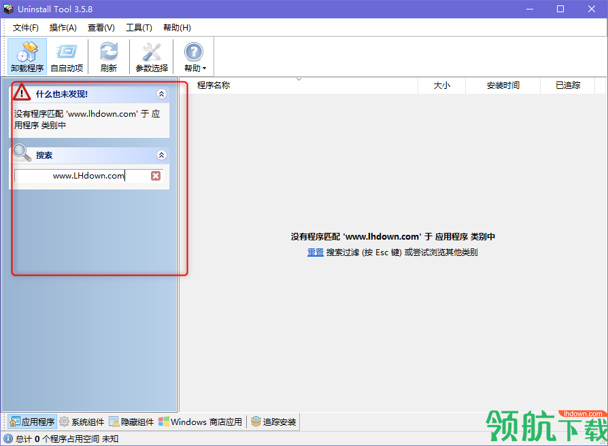Sort by 程序名称 column header
608x446 pixels.
point(299,85)
